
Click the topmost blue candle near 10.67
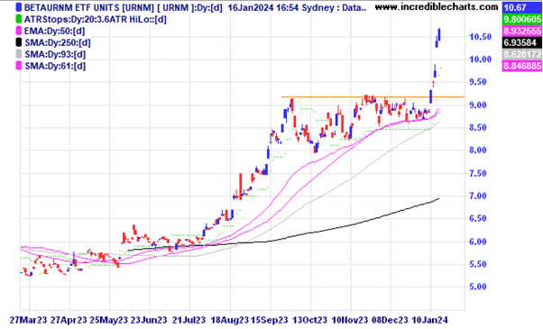coord(438,34)
